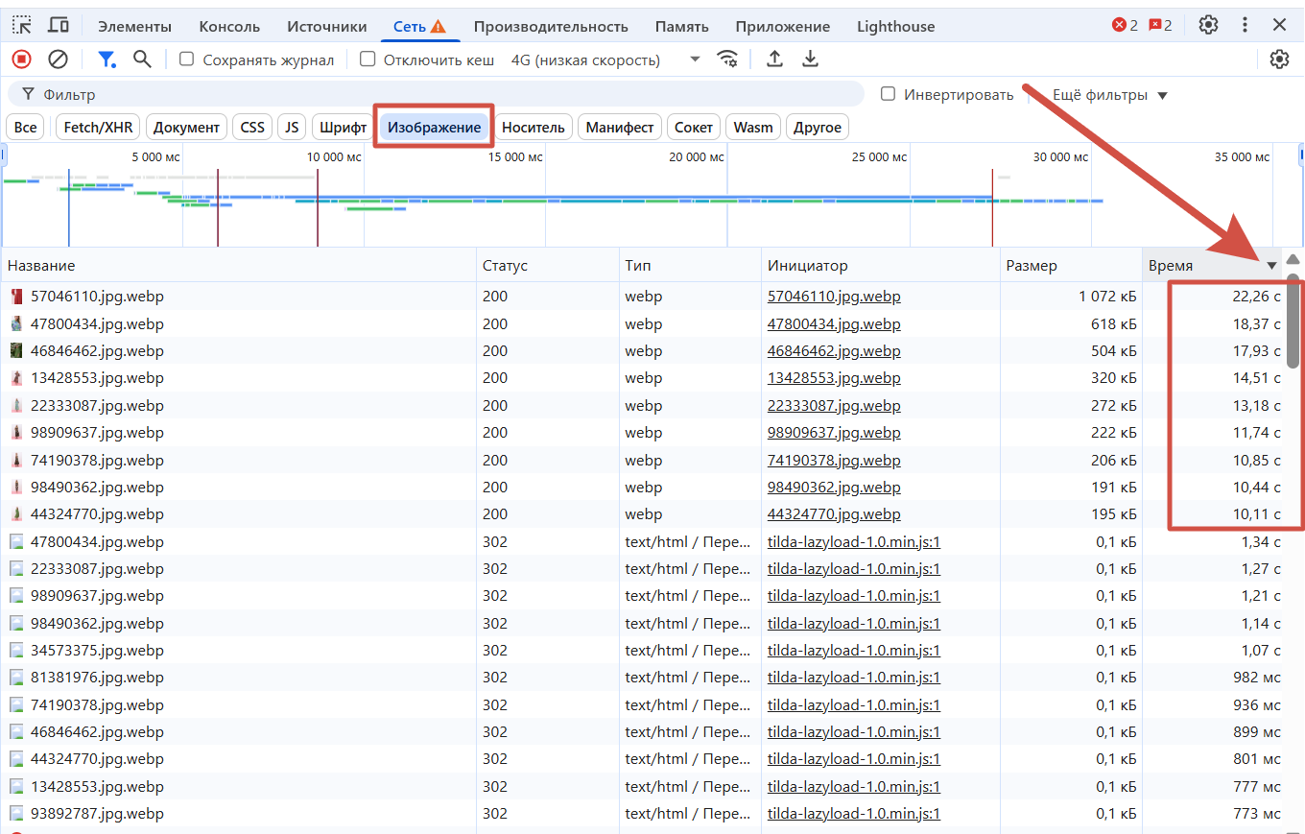Open initiator link tilda-lazyload-1.0.min.js:1
Screen dimensions: 1305x834
coord(853,541)
